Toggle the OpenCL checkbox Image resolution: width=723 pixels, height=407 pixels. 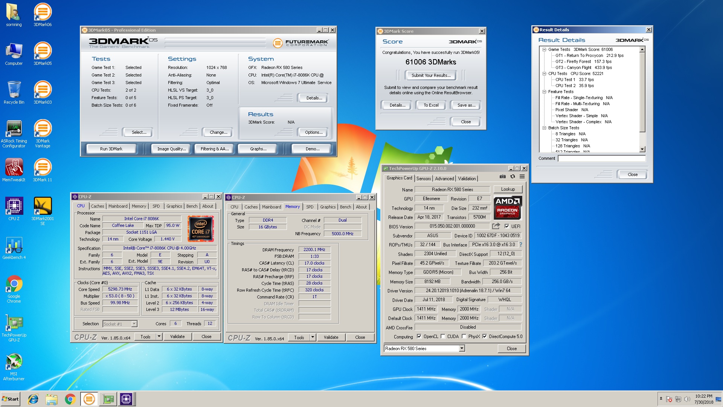tap(419, 337)
